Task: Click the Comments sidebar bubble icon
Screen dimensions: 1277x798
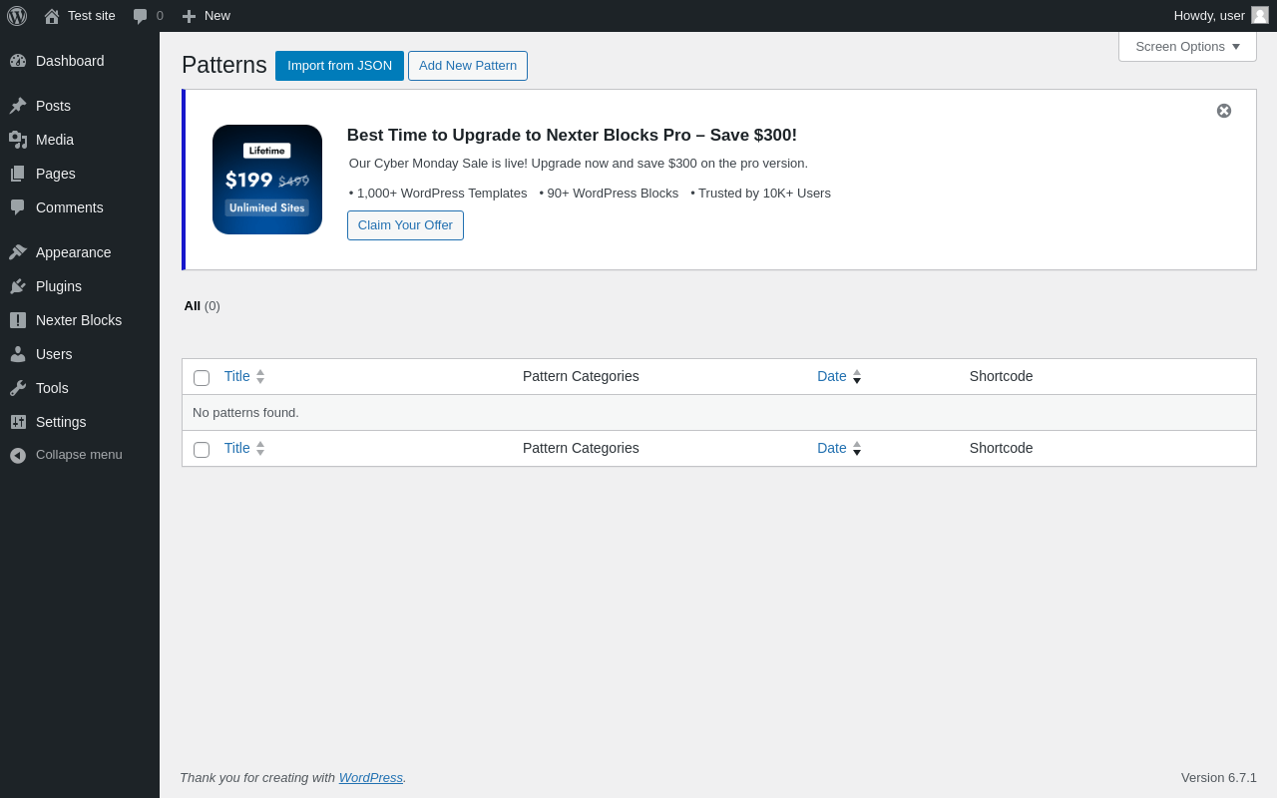Action: 18,207
